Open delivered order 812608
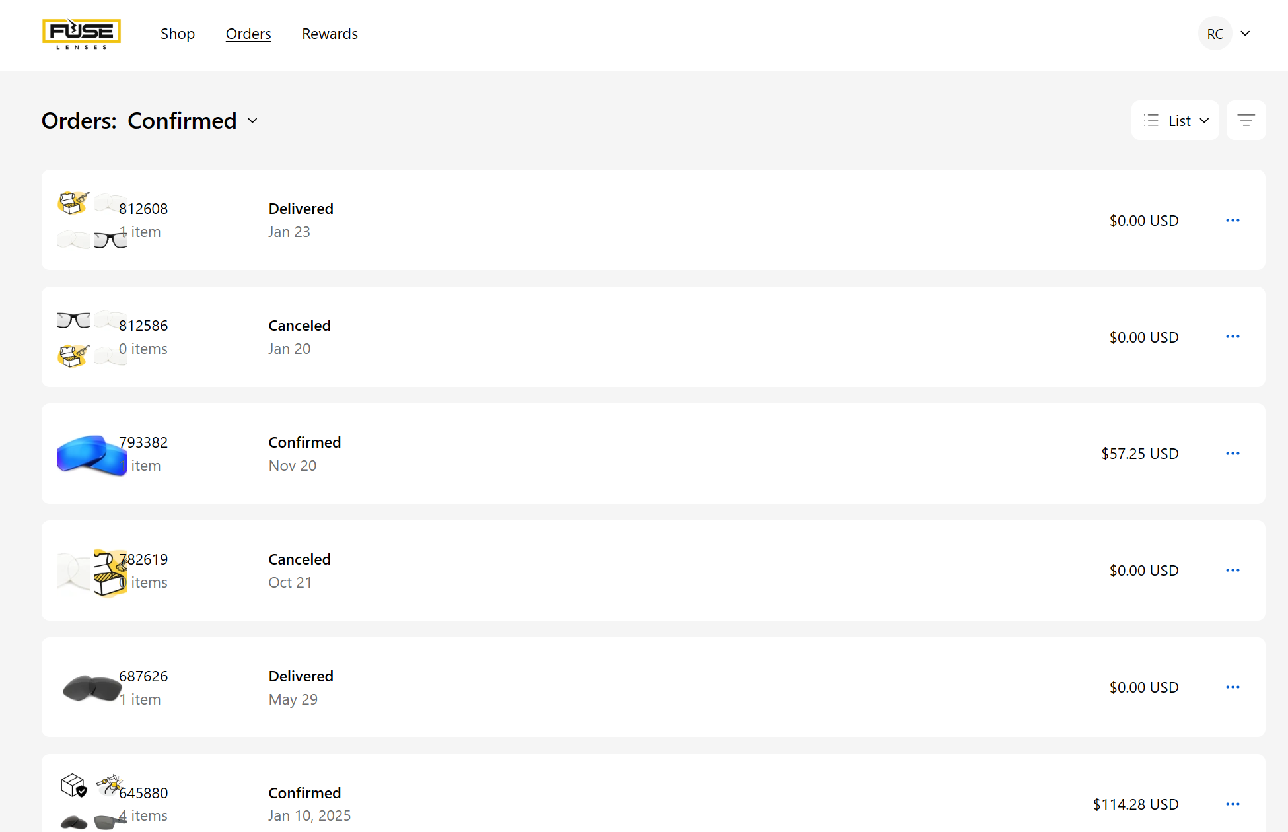 click(x=143, y=209)
